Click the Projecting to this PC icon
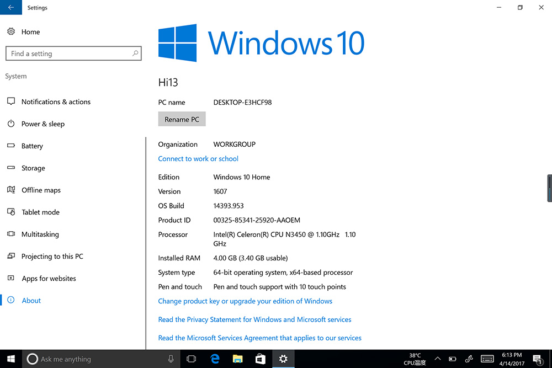Viewport: 552px width, 368px height. [x=11, y=256]
